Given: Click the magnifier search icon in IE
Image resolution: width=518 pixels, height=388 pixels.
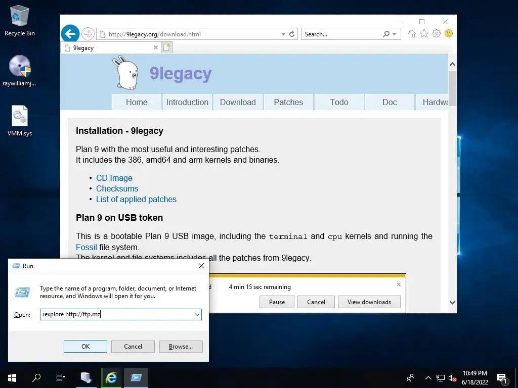Looking at the screenshot, I should coord(386,34).
